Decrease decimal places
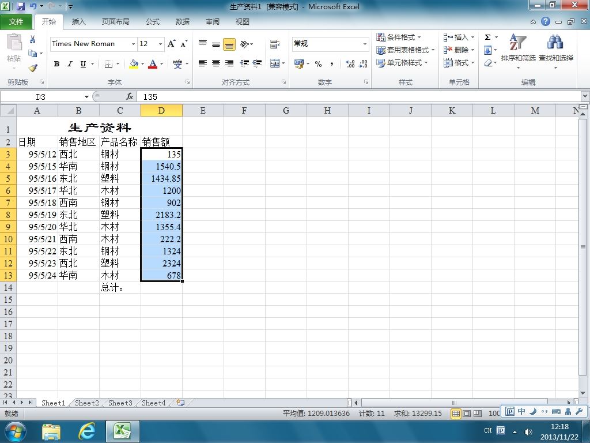Image resolution: width=590 pixels, height=443 pixels. (363, 63)
